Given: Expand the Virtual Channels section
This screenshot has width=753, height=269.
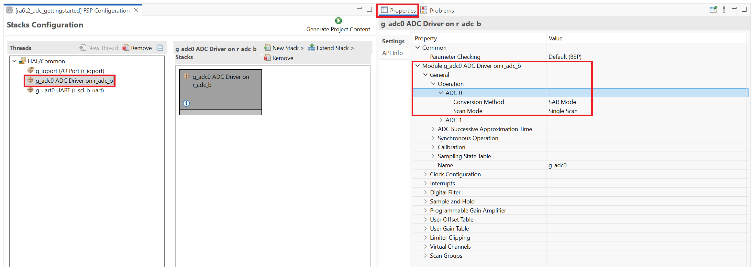Looking at the screenshot, I should (425, 247).
